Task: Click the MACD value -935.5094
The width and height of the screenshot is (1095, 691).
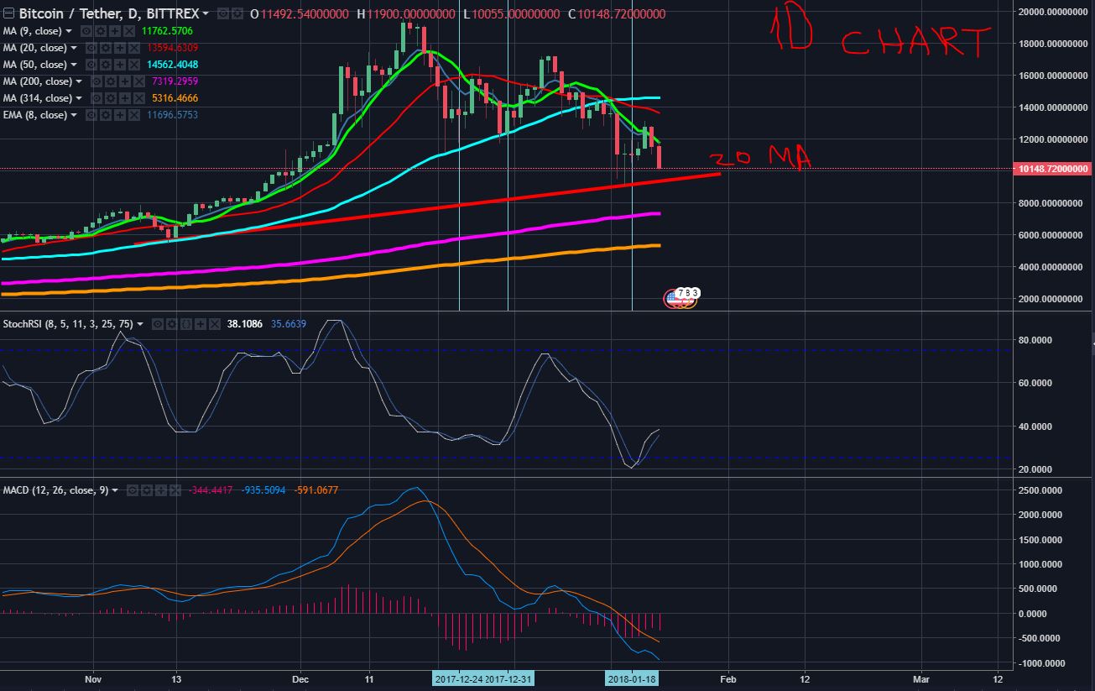Action: pos(262,490)
